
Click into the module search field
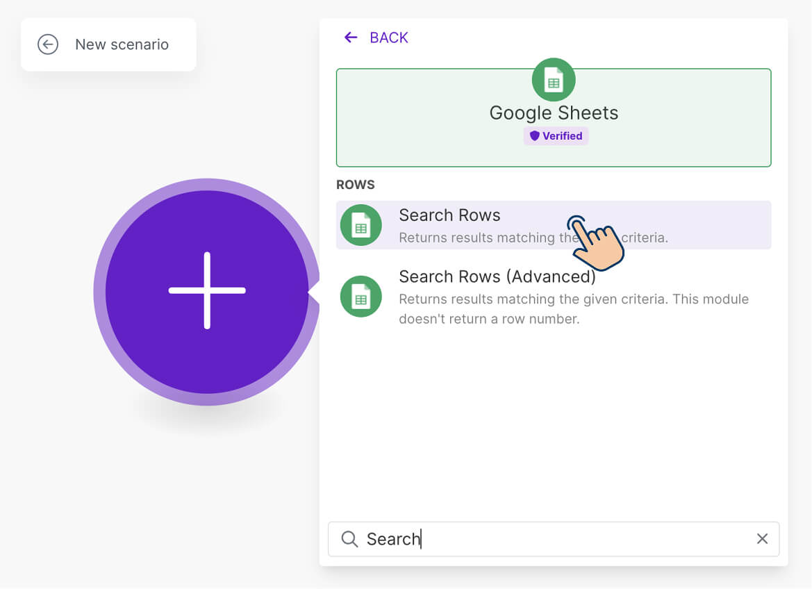point(554,539)
